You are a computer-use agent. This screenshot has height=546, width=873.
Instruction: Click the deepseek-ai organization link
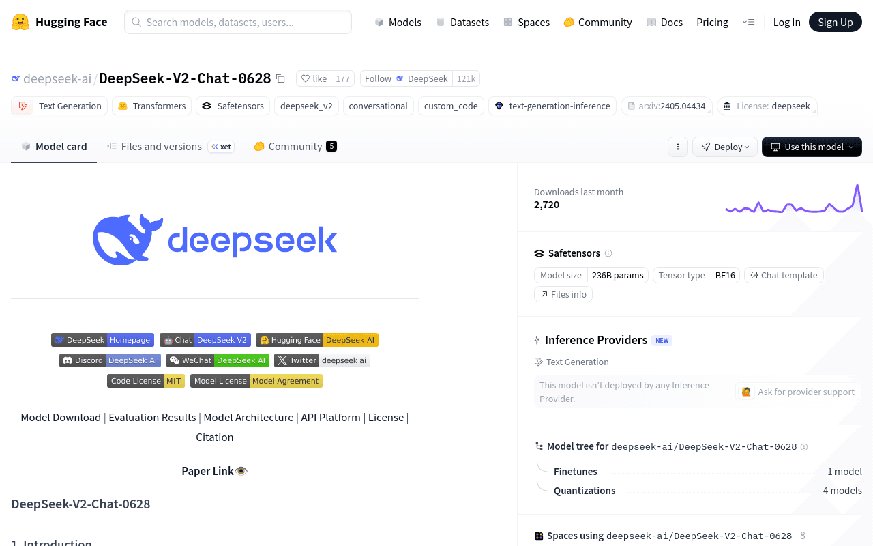(x=57, y=78)
